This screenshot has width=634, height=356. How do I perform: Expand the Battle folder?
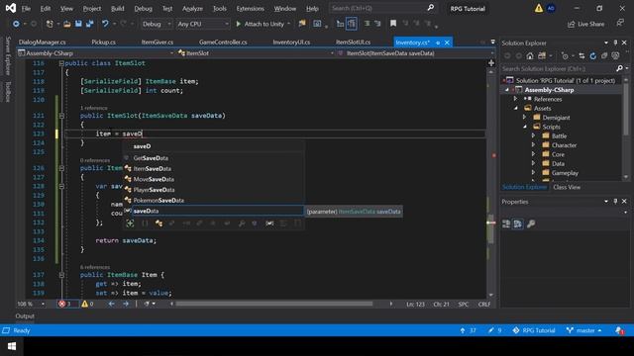click(533, 136)
